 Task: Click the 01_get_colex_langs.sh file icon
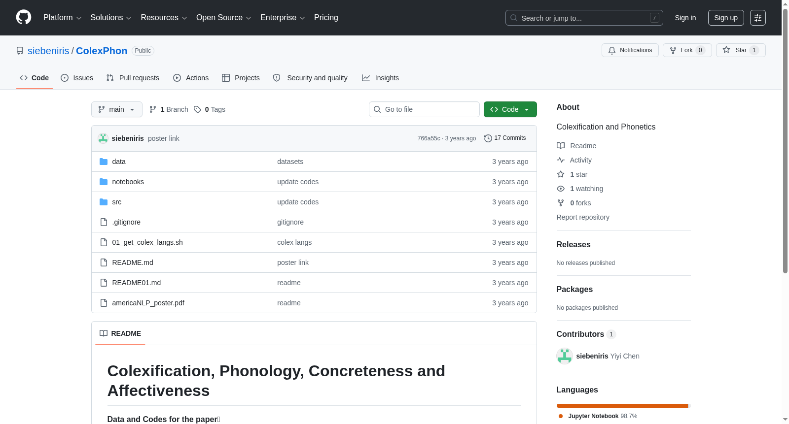tap(104, 242)
